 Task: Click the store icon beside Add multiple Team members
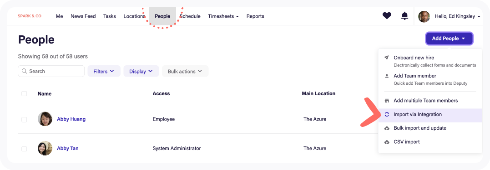point(387,101)
